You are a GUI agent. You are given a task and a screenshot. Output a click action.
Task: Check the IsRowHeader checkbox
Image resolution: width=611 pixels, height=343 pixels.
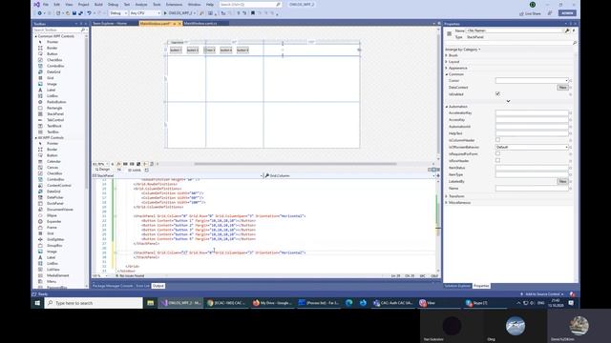497,160
